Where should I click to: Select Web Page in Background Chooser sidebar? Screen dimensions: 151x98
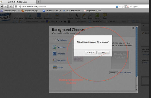[61, 47]
